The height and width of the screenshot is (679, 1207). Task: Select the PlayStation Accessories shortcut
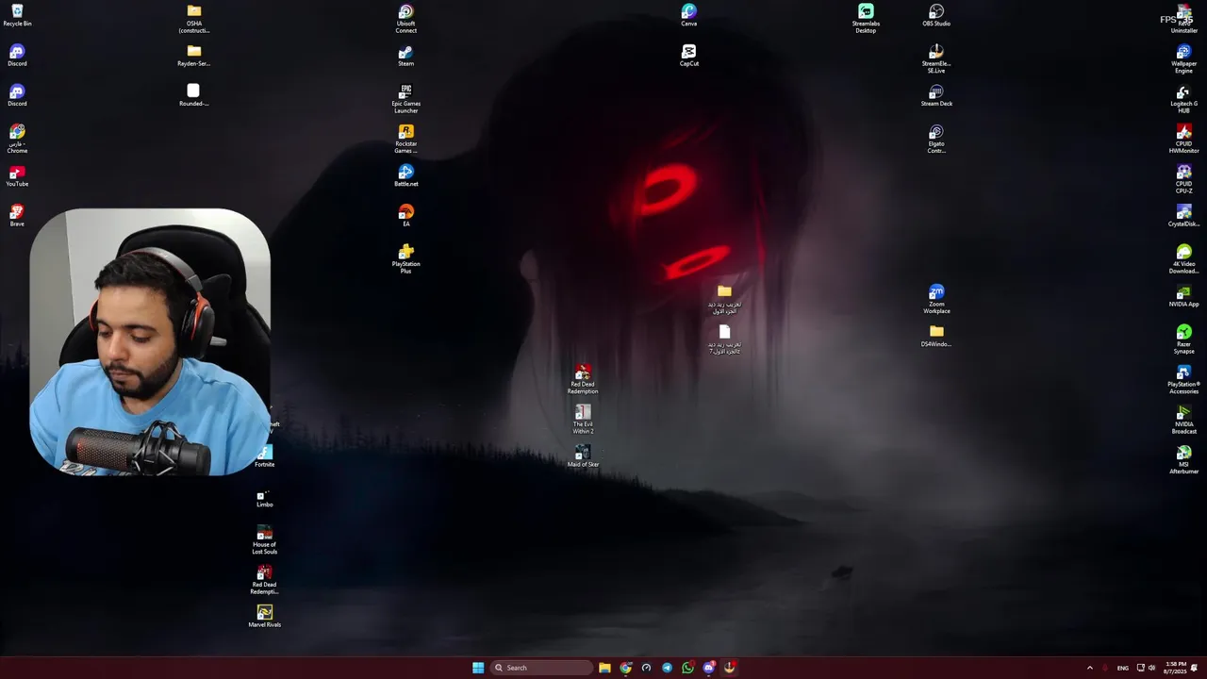pos(1183,379)
